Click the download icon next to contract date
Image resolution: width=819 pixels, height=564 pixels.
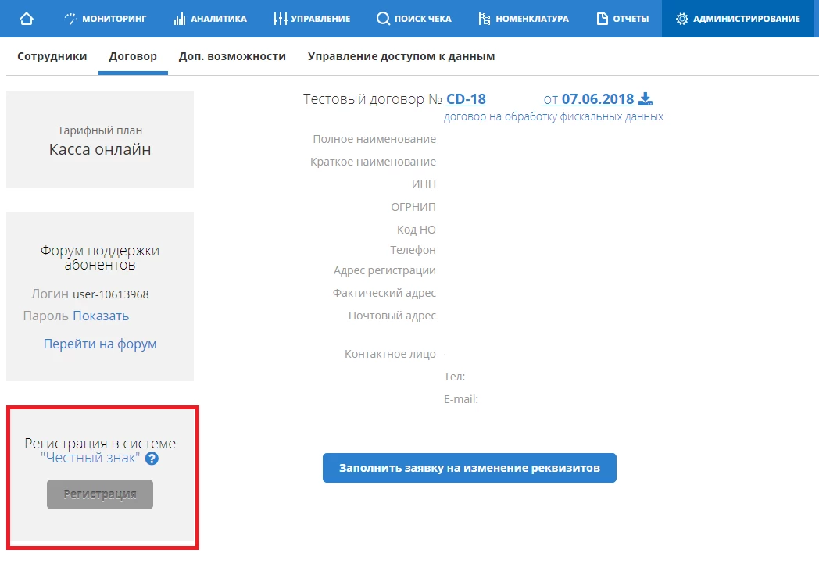tap(645, 98)
